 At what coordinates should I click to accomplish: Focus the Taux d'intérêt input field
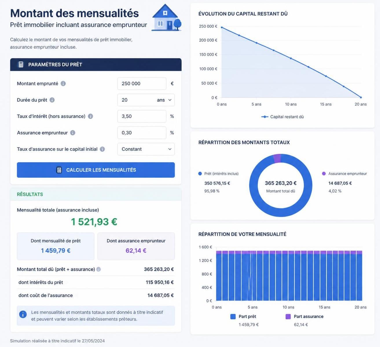tap(142, 116)
